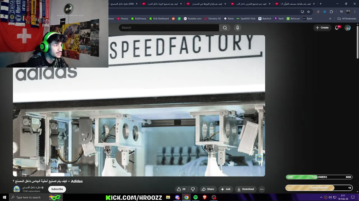Open the BeSoccer bookmark

pos(293,19)
